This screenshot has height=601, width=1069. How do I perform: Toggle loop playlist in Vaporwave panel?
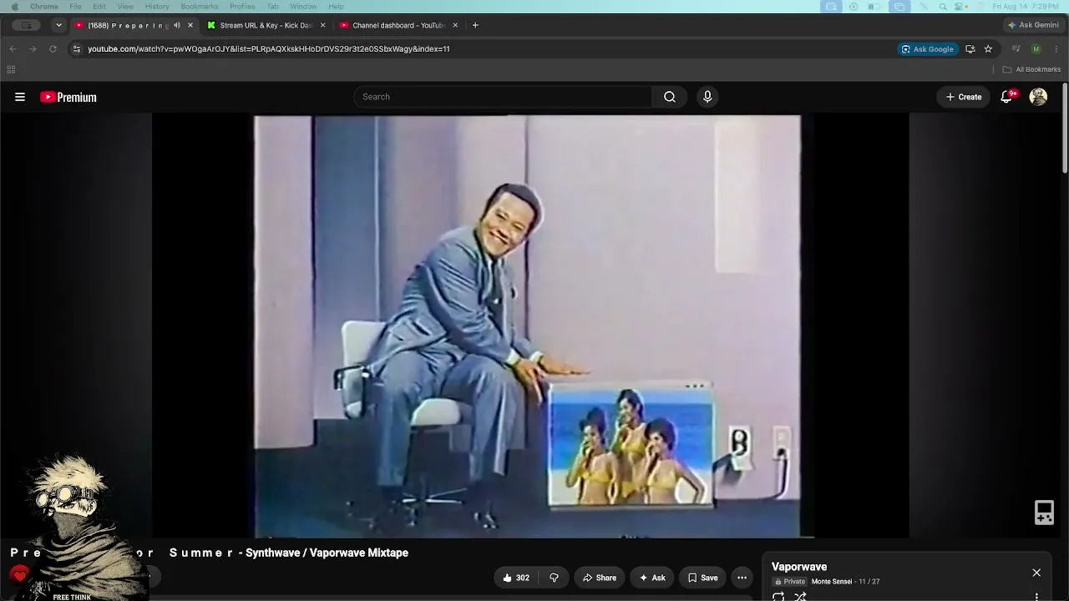[778, 597]
